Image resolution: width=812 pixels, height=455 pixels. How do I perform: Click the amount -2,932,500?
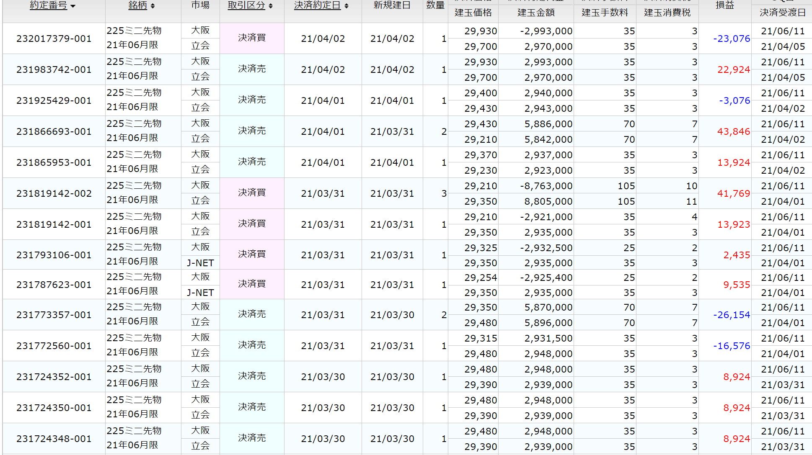(x=546, y=248)
